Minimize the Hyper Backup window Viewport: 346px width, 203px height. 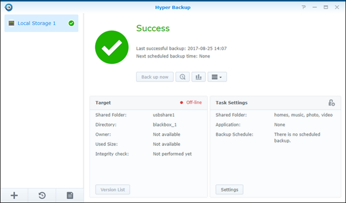315,7
